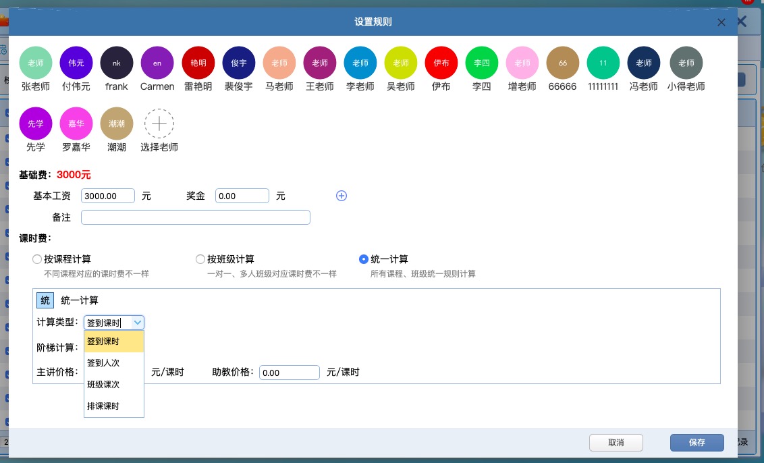Select teacher avatar 雷艳明
Viewport: 764px width, 463px height.
[198, 63]
